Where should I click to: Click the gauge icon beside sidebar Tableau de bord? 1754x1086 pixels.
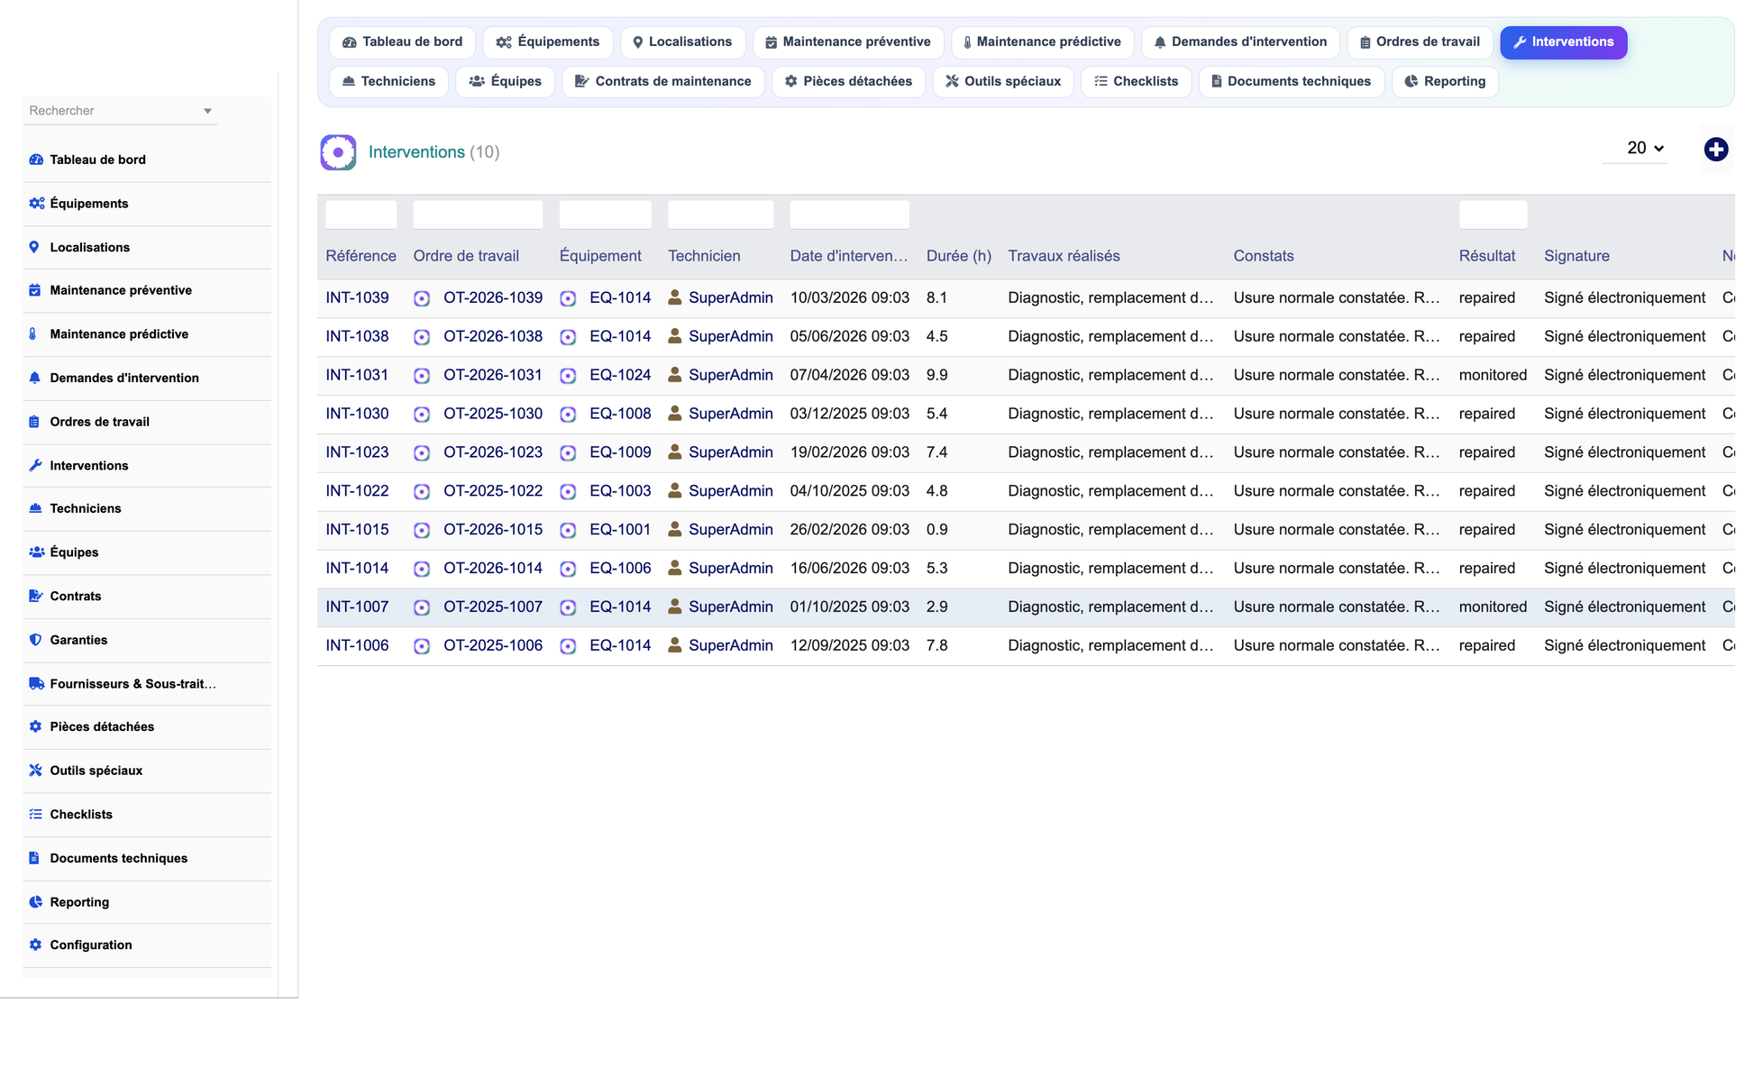(x=36, y=160)
